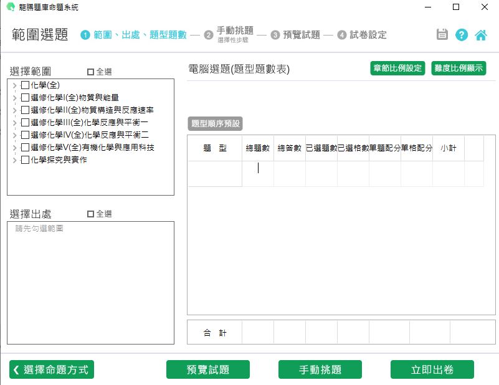499x385 pixels.
Task: Toggle 全選 checkbox for 選擇出處
Action: pos(91,214)
